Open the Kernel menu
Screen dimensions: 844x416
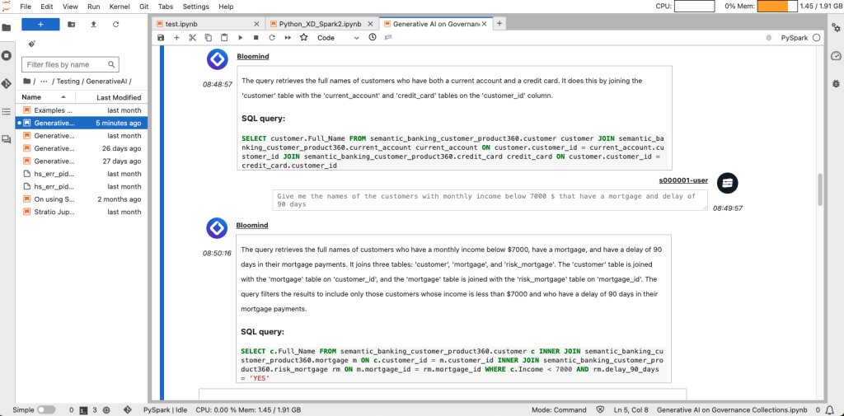[x=120, y=7]
